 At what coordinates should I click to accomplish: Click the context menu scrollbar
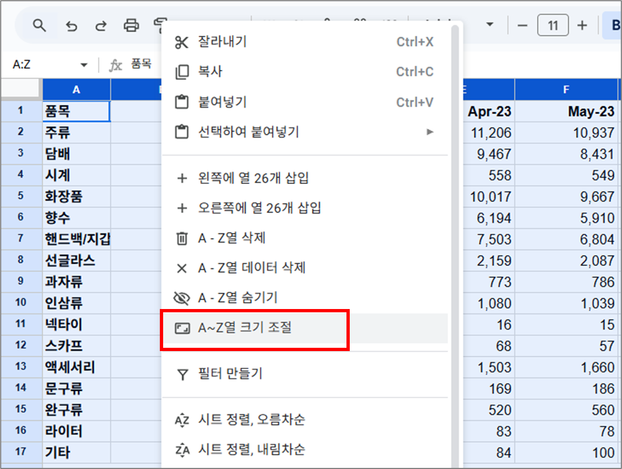[455, 246]
